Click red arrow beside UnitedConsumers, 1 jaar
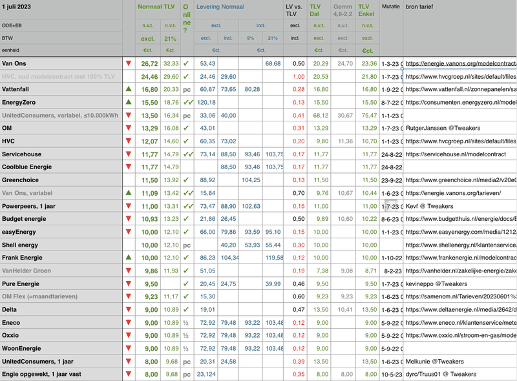Screen dimensions: 517x381 point(129,361)
